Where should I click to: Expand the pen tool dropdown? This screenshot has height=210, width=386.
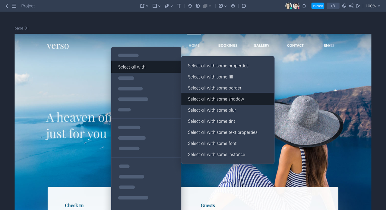click(172, 6)
